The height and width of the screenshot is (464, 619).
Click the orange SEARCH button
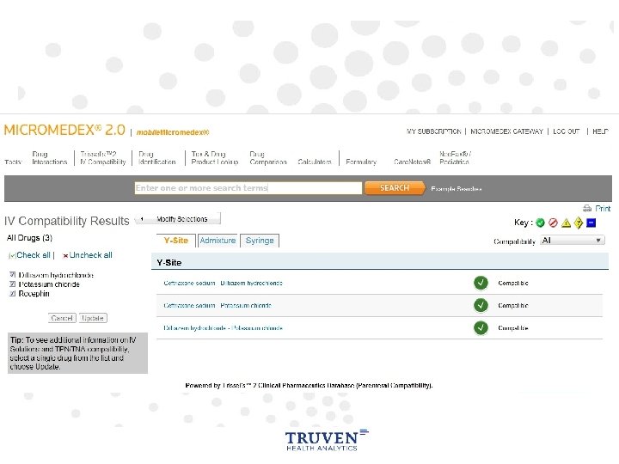[395, 188]
